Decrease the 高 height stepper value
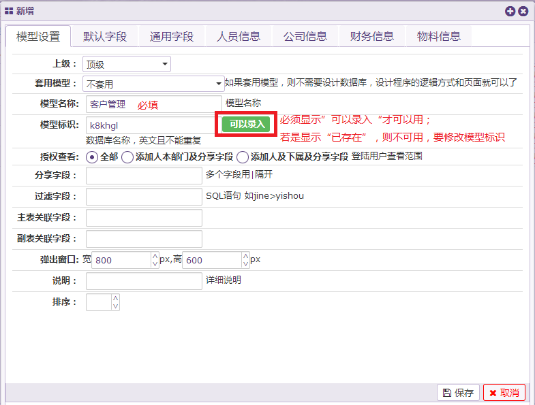The image size is (535, 405). pyautogui.click(x=245, y=264)
